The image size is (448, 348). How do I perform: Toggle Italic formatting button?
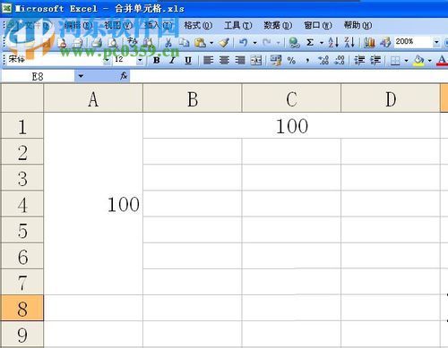tap(172, 61)
